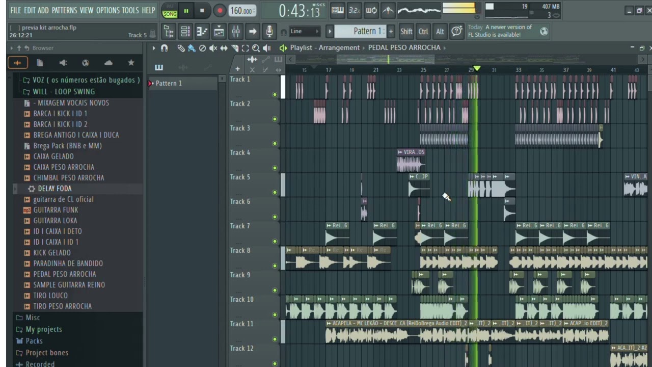Image resolution: width=652 pixels, height=367 pixels.
Task: Click the 0:43:13 time display
Action: point(300,11)
